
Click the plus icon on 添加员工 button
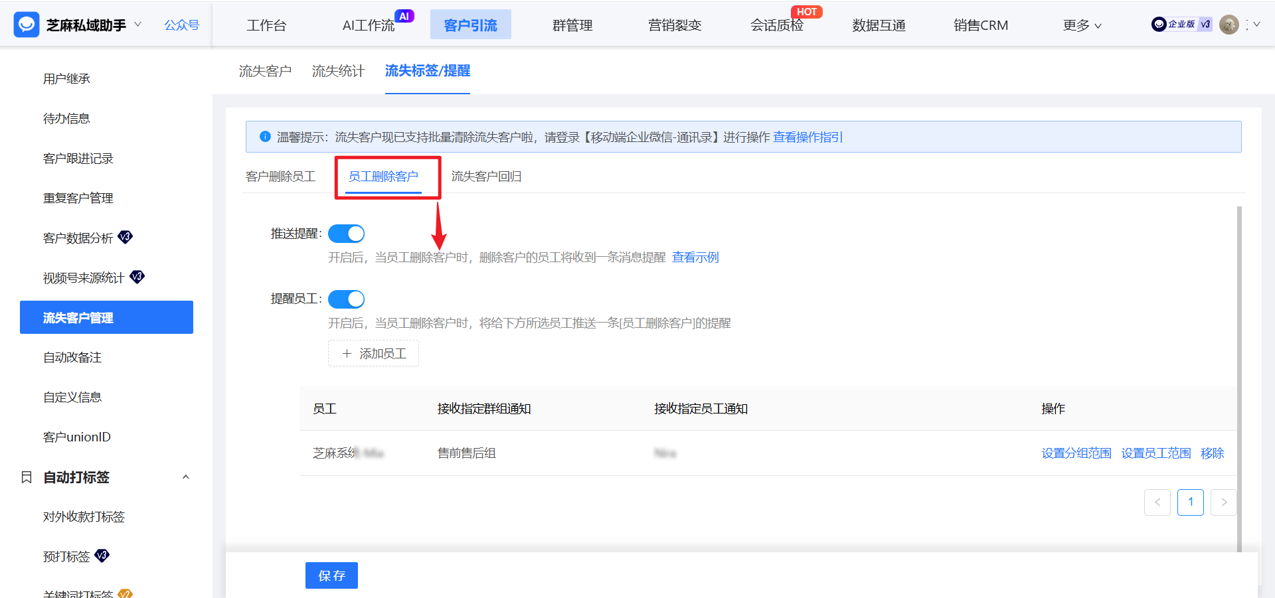pos(346,353)
